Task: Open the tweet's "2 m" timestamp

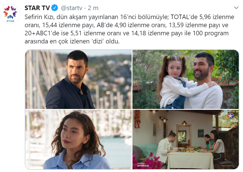Action: point(93,8)
